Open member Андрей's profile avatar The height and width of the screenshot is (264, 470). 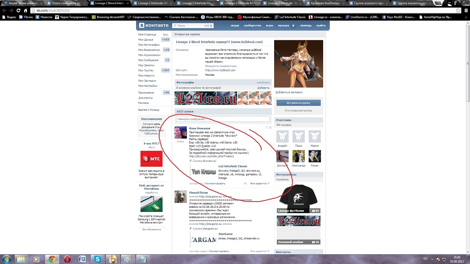click(x=282, y=136)
